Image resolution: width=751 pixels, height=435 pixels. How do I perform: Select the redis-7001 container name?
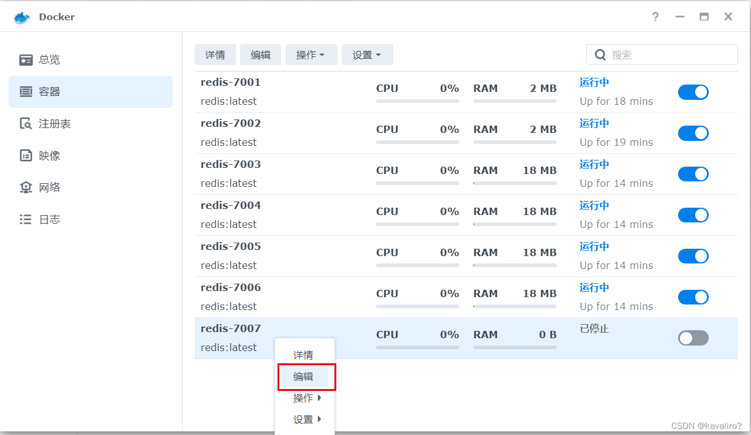click(231, 82)
